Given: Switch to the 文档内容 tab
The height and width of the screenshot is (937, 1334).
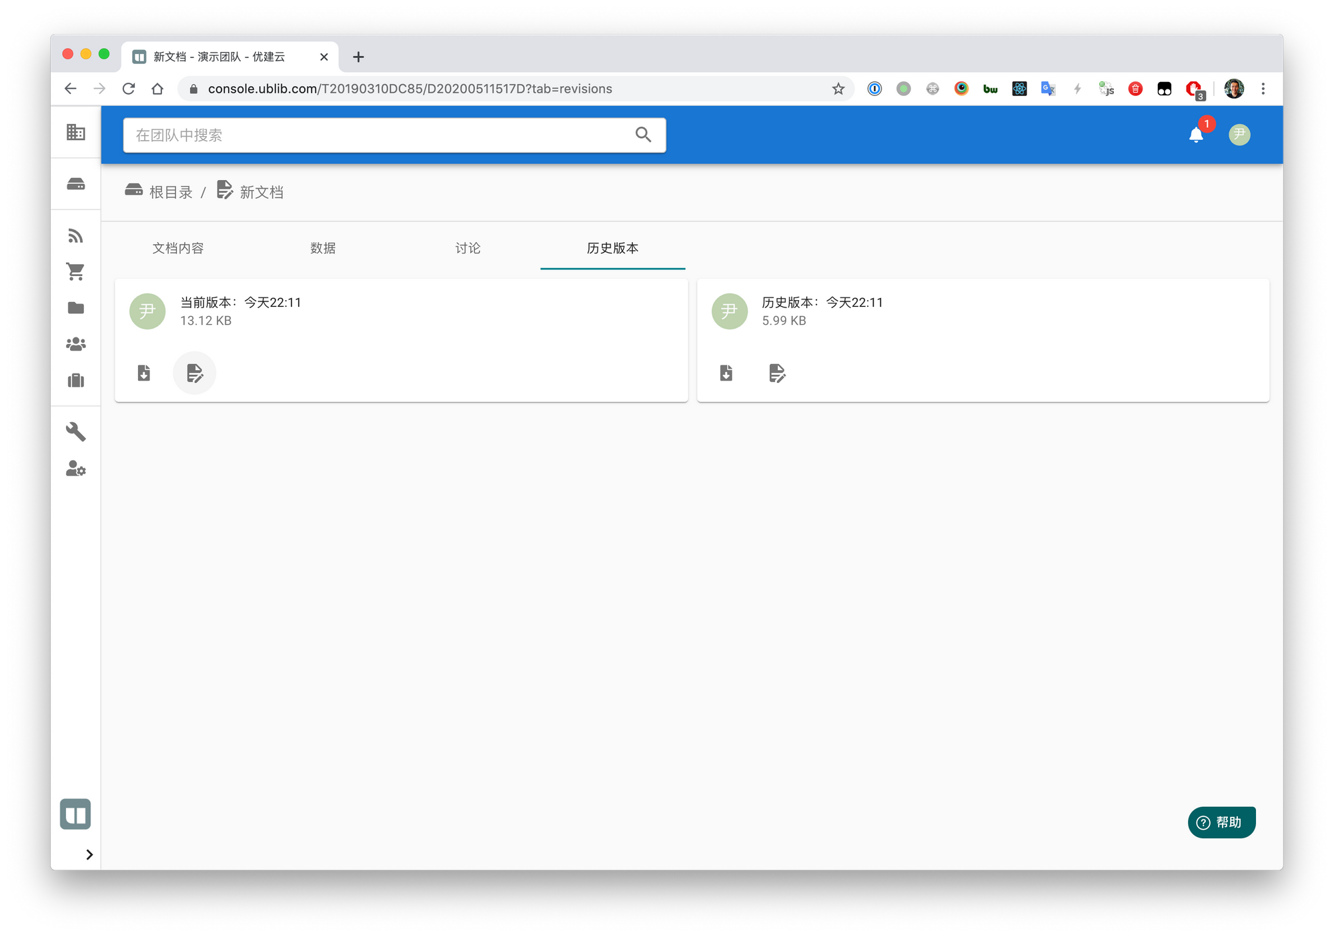Looking at the screenshot, I should click(x=178, y=248).
